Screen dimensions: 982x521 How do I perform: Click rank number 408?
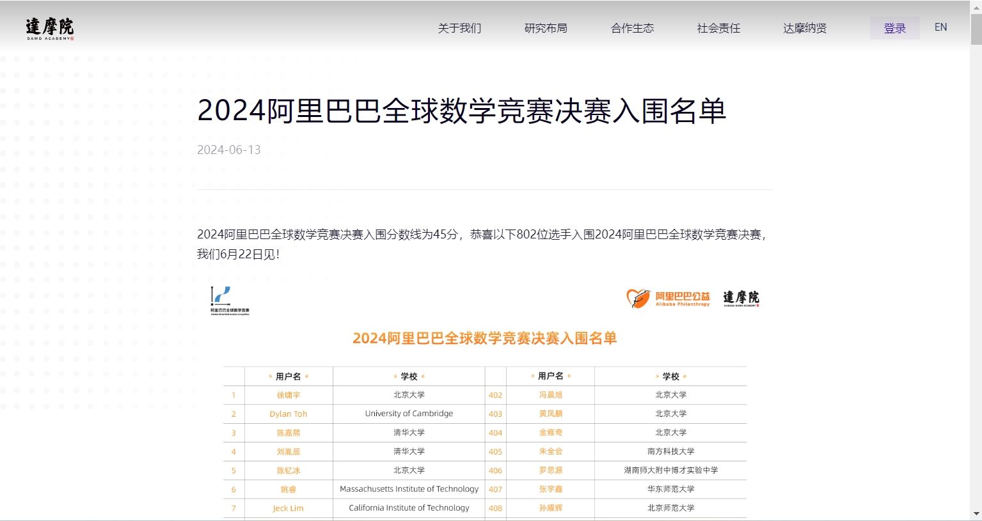coord(495,508)
